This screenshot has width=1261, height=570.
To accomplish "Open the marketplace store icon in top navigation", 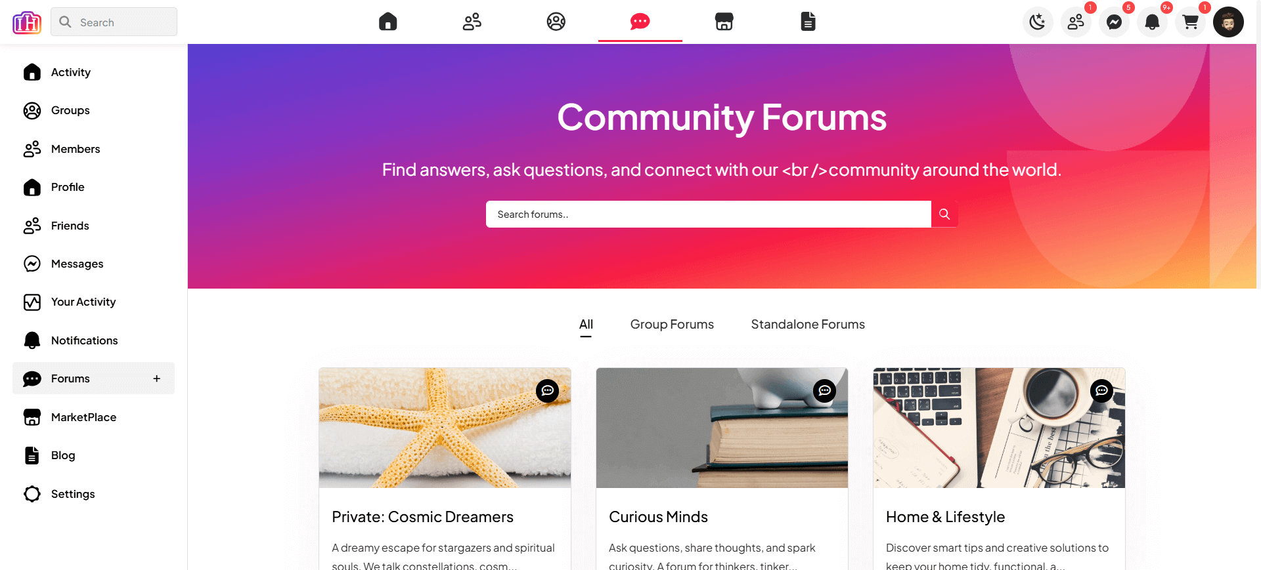I will point(724,22).
